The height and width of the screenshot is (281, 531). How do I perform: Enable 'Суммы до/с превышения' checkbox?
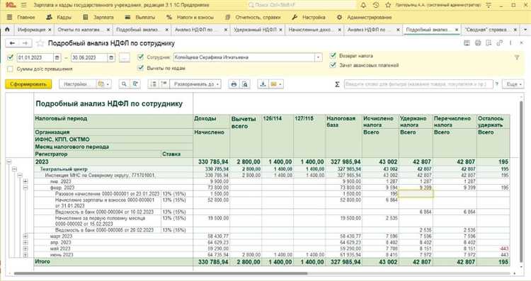coord(10,69)
